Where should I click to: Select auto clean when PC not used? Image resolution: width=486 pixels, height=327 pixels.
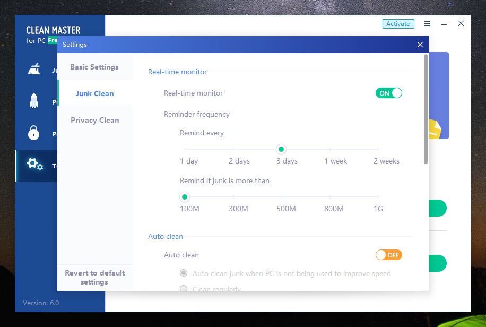(184, 273)
